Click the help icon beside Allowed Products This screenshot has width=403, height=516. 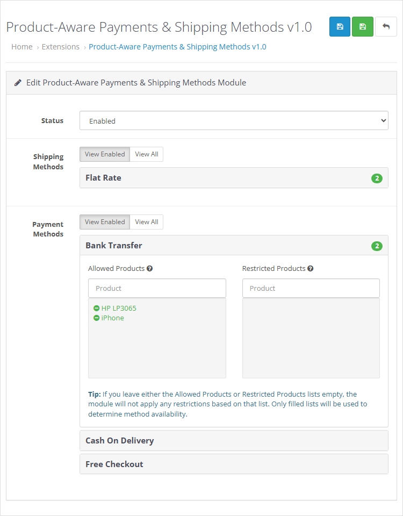(x=150, y=268)
